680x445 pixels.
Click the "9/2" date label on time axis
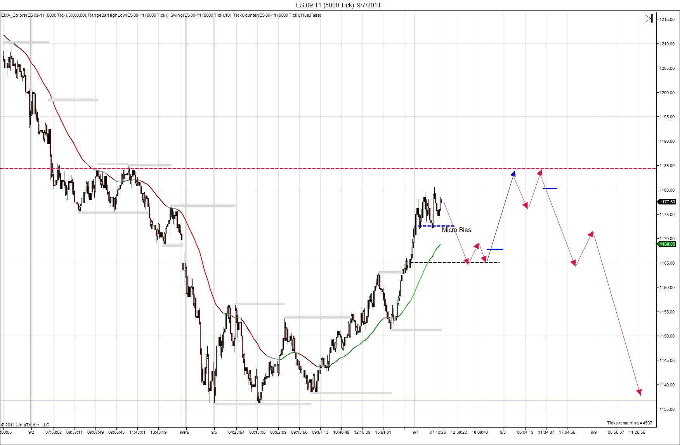[x=31, y=432]
